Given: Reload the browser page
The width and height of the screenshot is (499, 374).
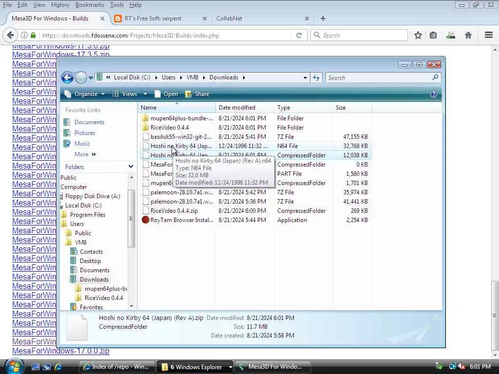Looking at the screenshot, I should 299,35.
